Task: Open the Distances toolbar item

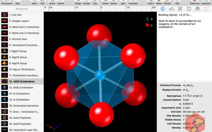Action: click(x=195, y=2)
